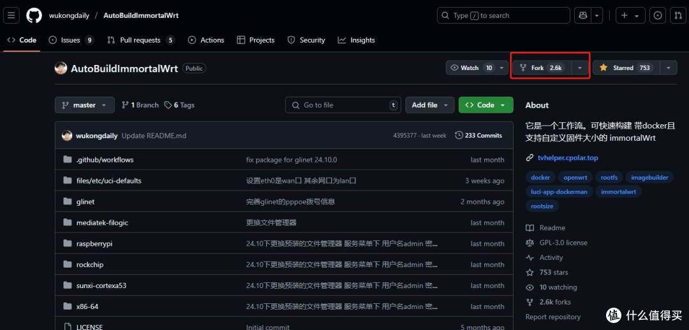Open commit '更换文件管理器'
This screenshot has height=330, width=689.
271,222
